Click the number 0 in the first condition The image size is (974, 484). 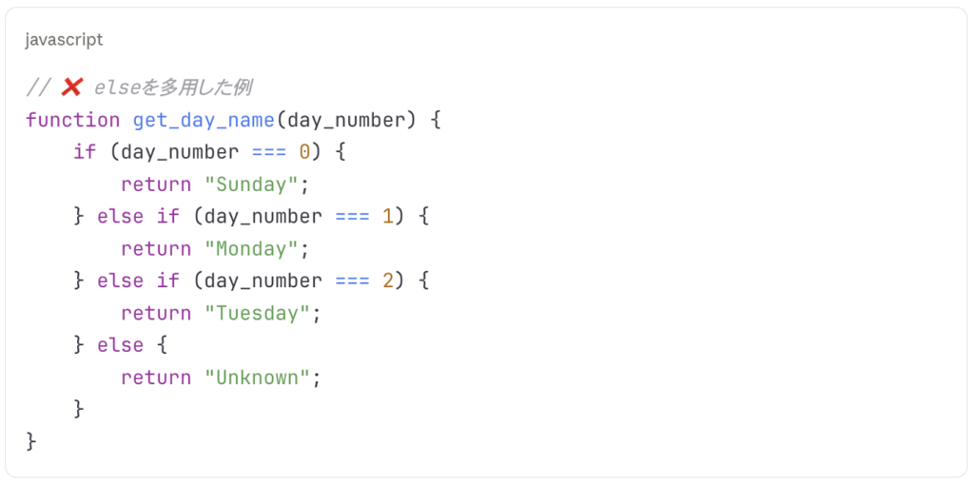304,152
